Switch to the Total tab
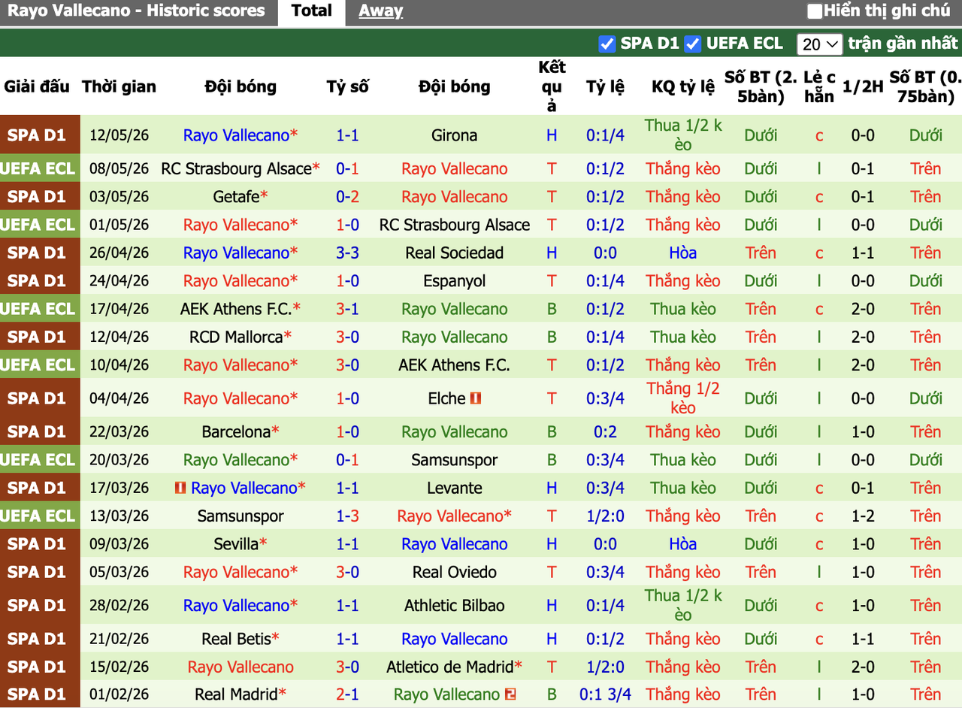 (311, 11)
